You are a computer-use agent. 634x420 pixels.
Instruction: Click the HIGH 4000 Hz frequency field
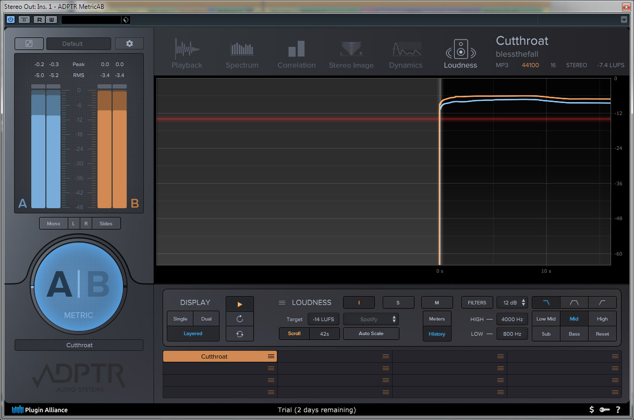[512, 319]
